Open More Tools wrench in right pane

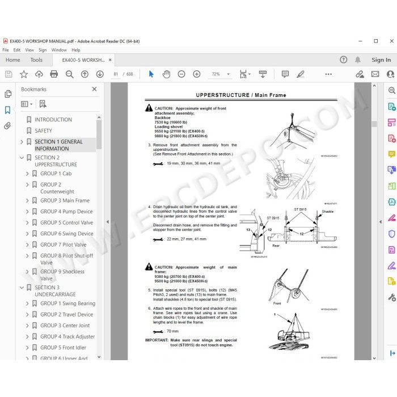(x=392, y=297)
